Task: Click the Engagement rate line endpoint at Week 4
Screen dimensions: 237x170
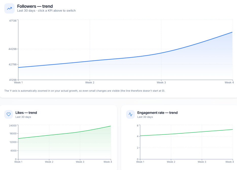Action: click(x=232, y=129)
